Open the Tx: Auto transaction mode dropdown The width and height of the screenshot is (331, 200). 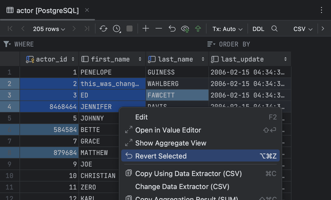point(227,29)
